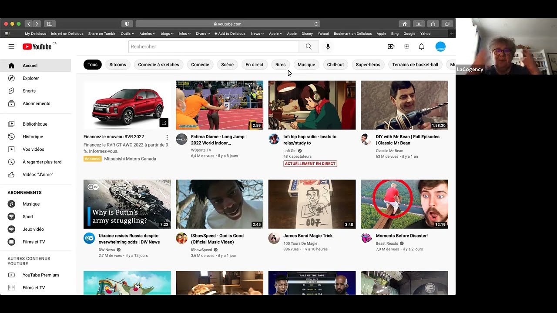Open the create video icon

click(391, 47)
